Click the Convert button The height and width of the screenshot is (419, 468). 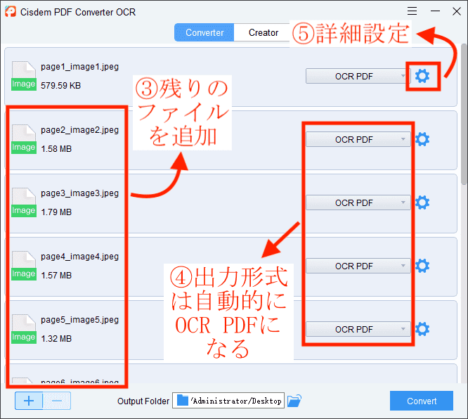pos(422,401)
